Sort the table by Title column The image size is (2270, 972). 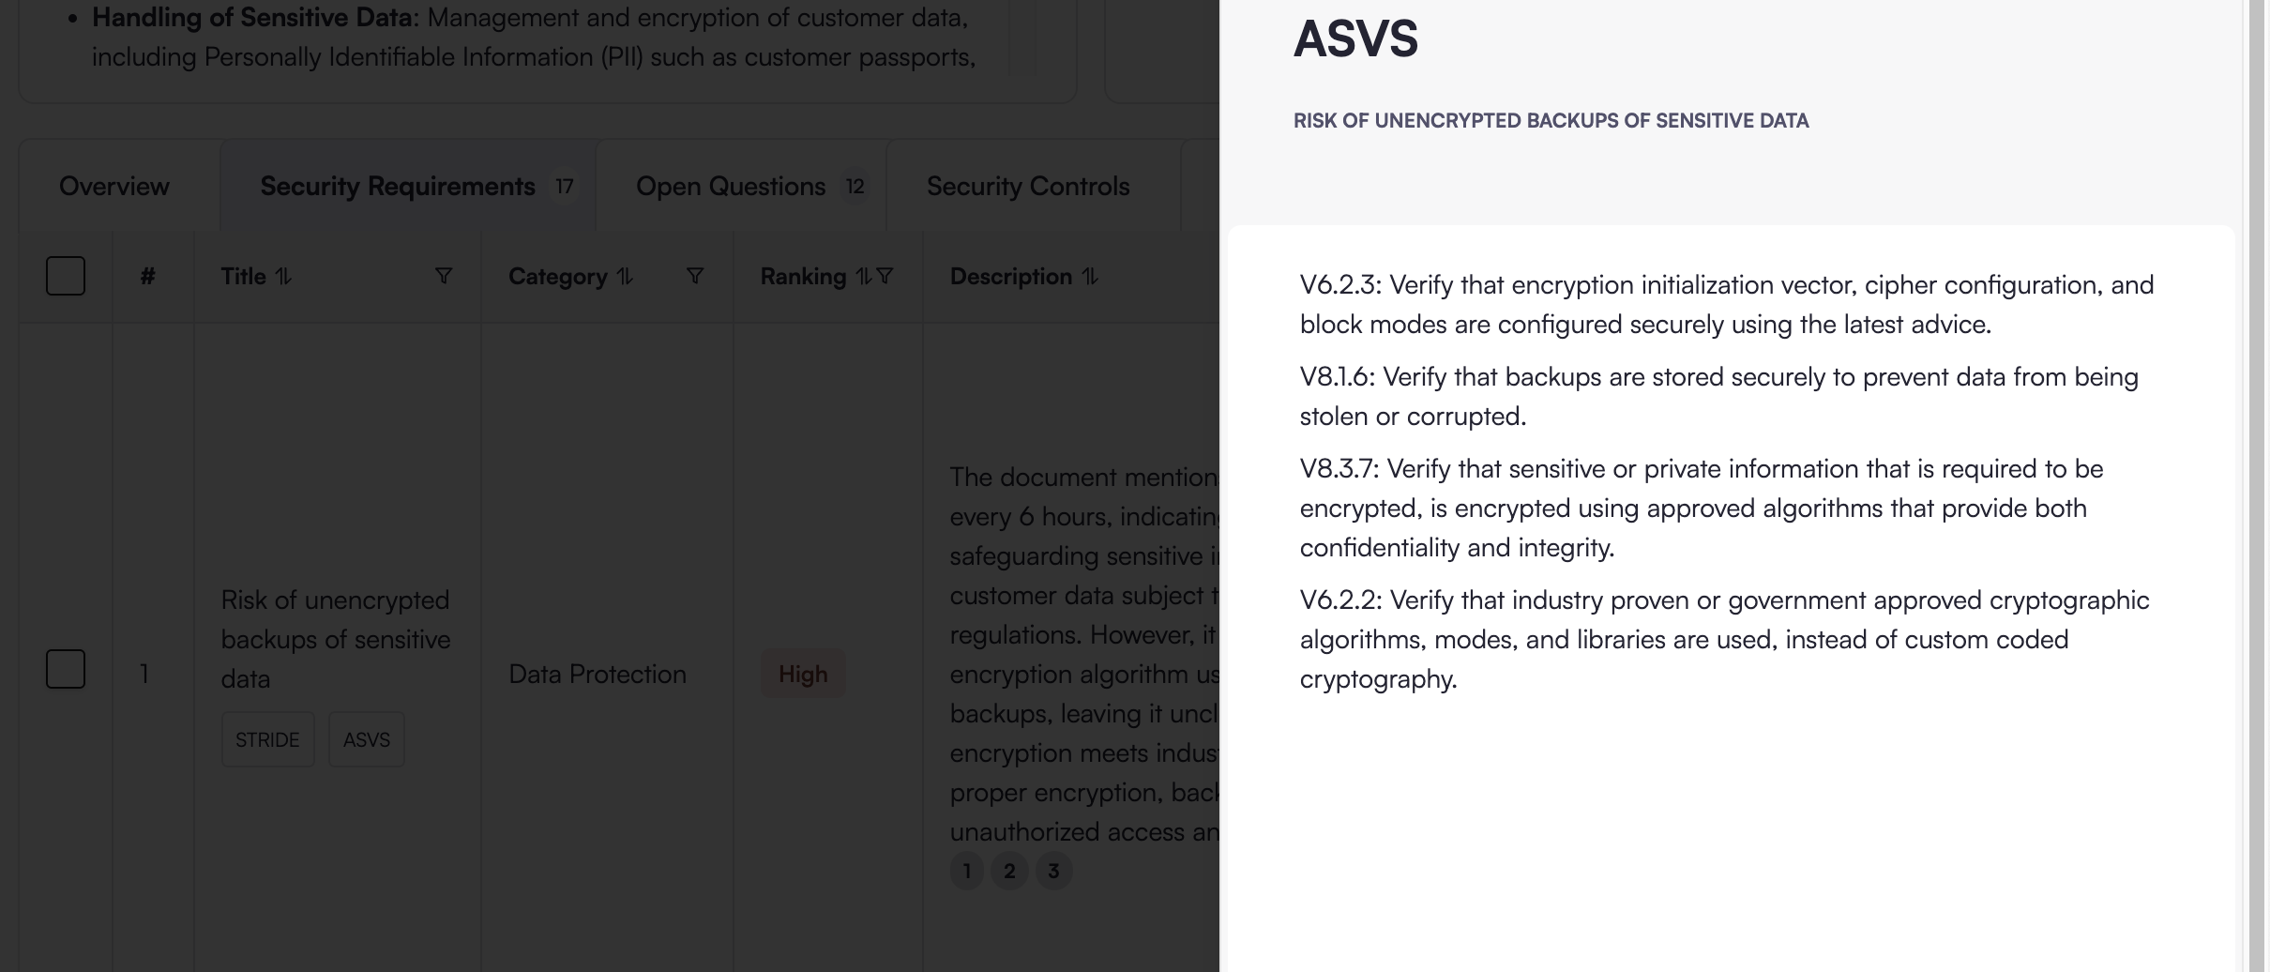pyautogui.click(x=283, y=277)
